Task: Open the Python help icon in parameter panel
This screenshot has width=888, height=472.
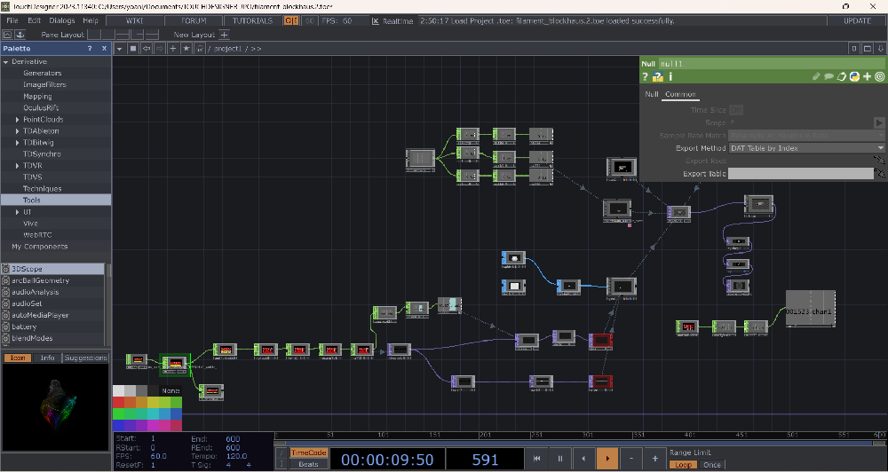Action: coord(659,77)
